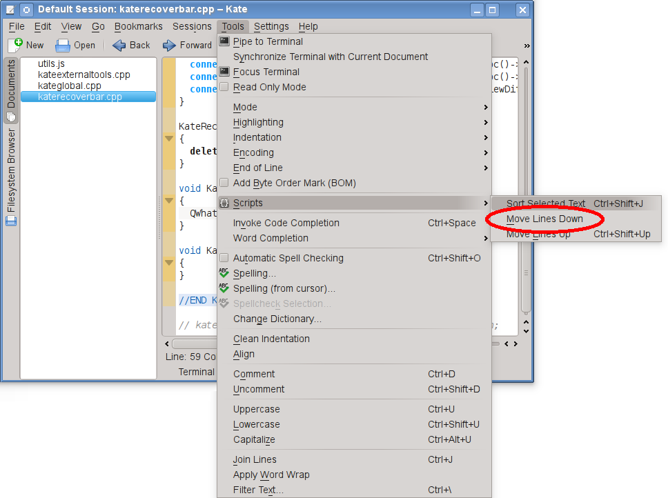Select Align menu entry
668x498 pixels.
pos(355,354)
